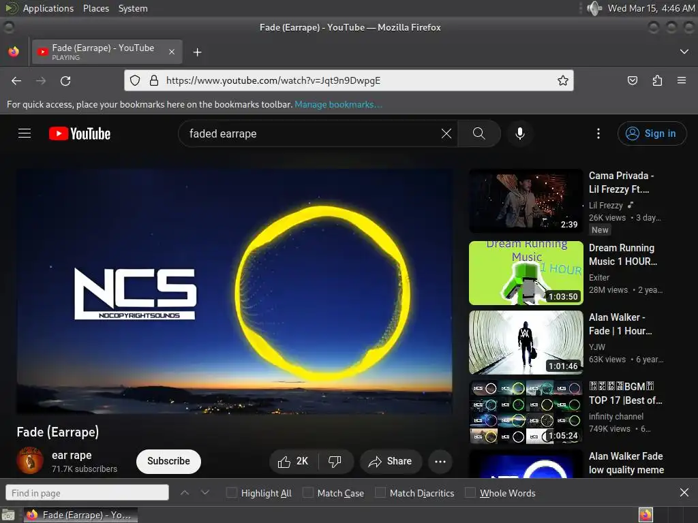Select the Fade (Earrape) - YouTube tab
The image size is (698, 523).
pos(107,52)
